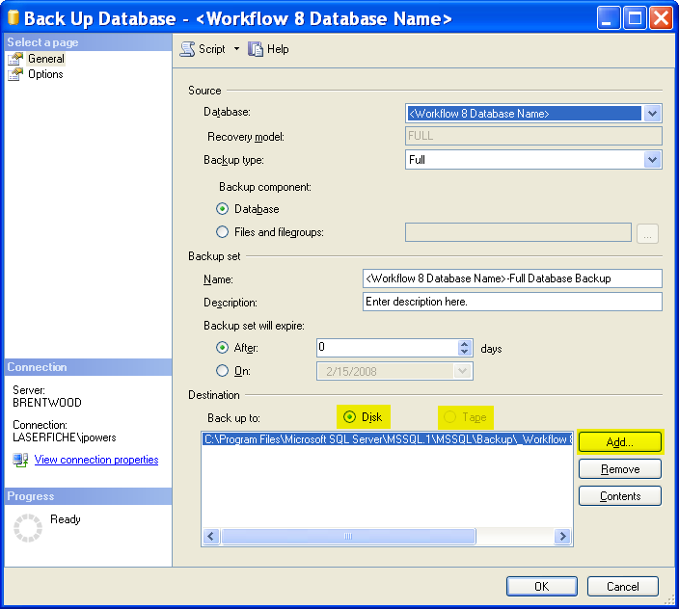Click the Contents button
Screen dimensions: 679x609
coord(619,496)
